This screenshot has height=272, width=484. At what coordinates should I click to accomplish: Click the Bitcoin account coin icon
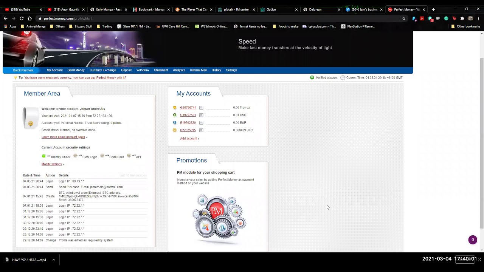[175, 130]
